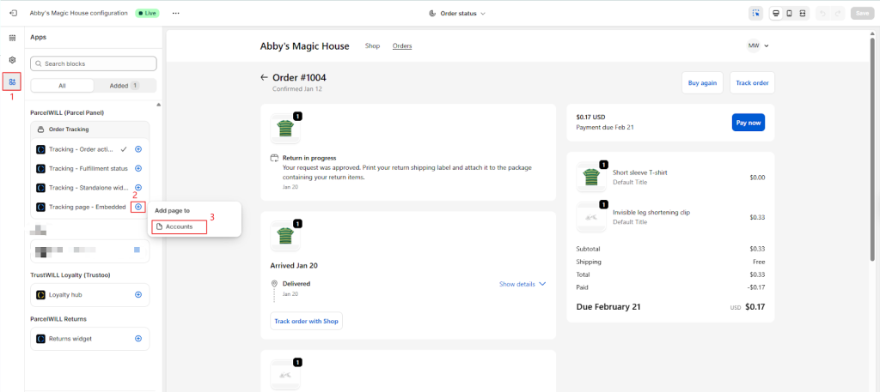This screenshot has width=880, height=392.
Task: Switch to mobile preview
Action: point(789,14)
